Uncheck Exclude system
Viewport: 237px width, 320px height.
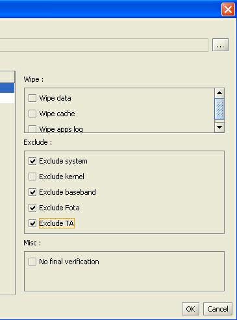[32, 161]
